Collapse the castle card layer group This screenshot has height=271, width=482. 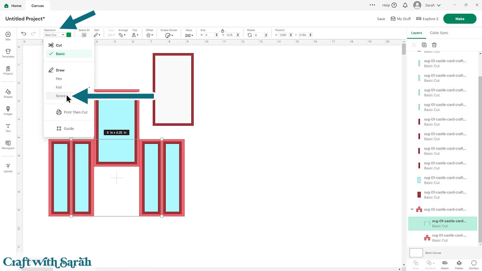[412, 209]
